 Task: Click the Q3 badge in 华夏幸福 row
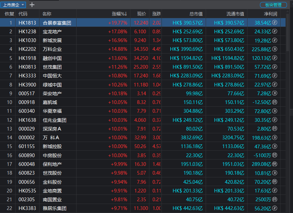[274, 111]
